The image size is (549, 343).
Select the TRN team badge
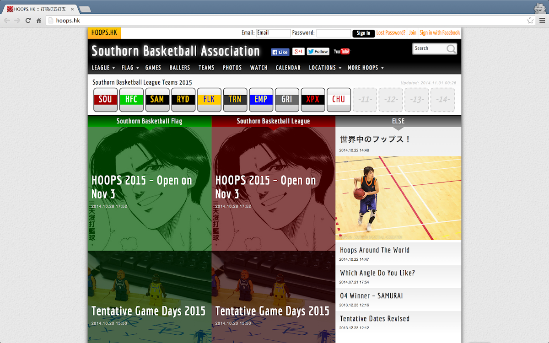pyautogui.click(x=235, y=100)
